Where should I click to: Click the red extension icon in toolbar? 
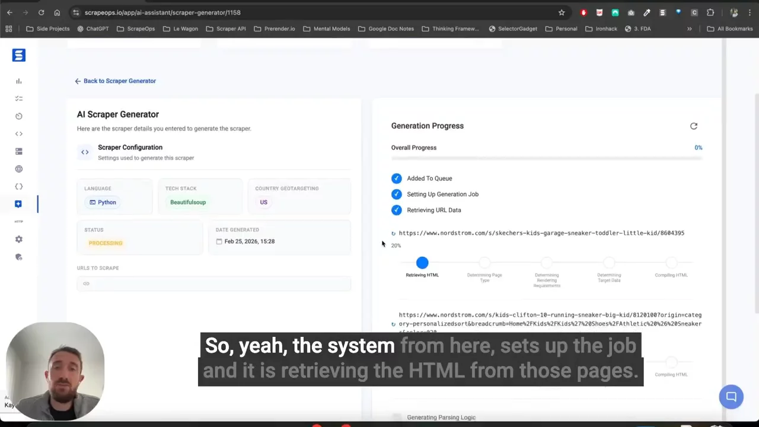[x=583, y=12]
